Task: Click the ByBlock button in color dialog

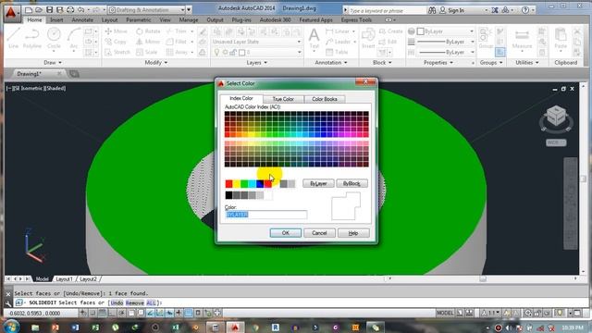Action: [x=351, y=183]
